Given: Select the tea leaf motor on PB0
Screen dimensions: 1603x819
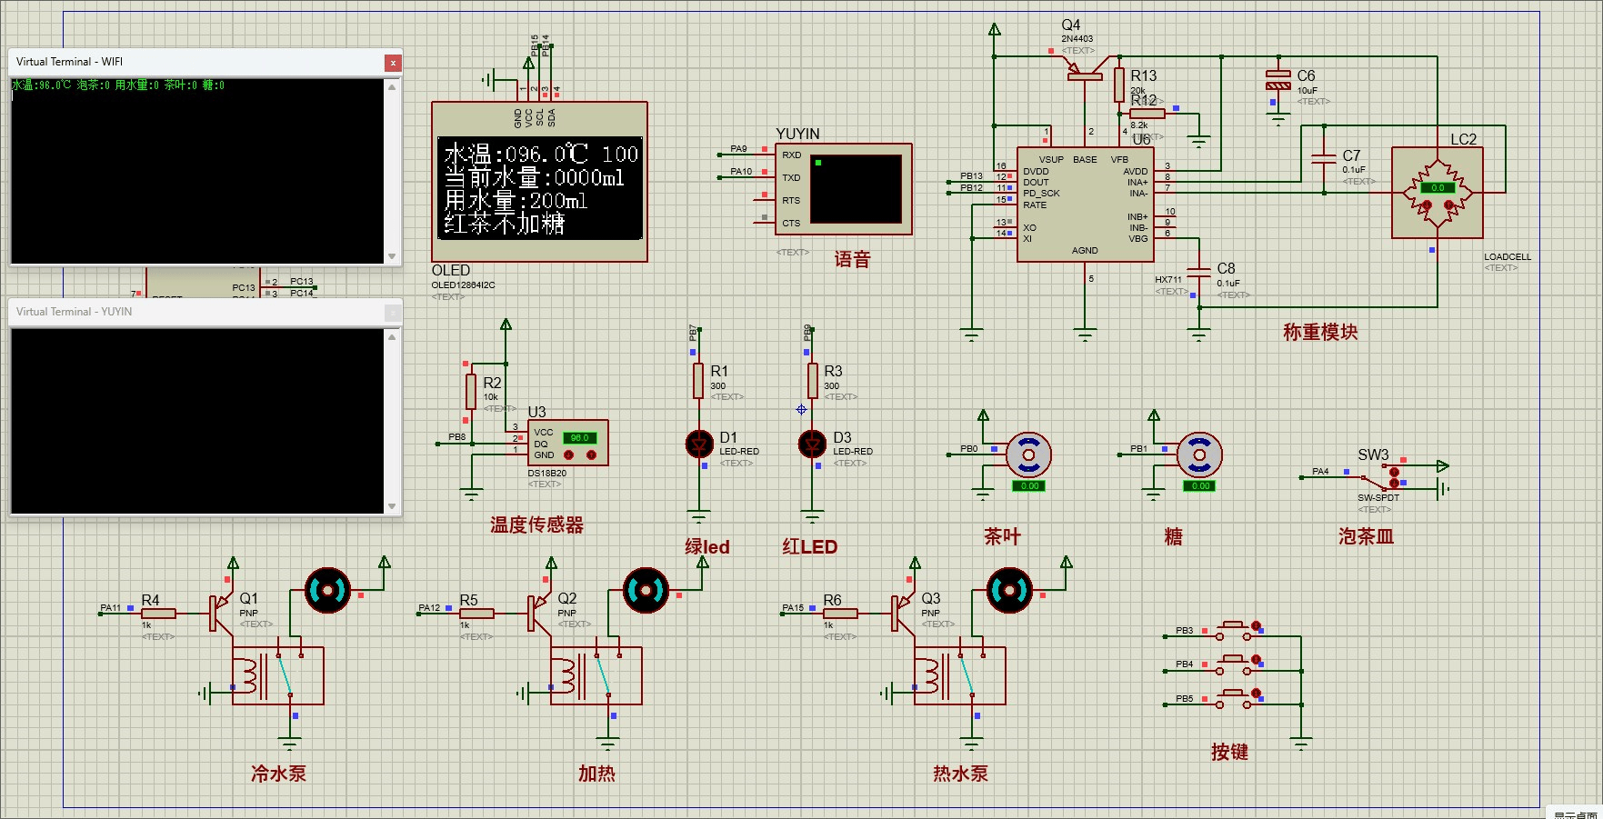Looking at the screenshot, I should (x=1028, y=454).
